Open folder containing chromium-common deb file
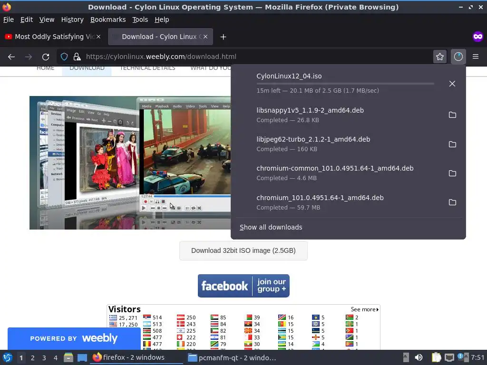Viewport: 487px width, 365px height. pos(452,173)
